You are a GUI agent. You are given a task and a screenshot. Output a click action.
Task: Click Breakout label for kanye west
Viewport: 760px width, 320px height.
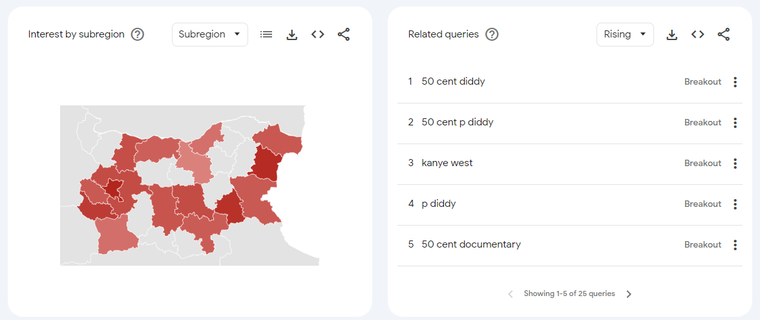coord(703,164)
